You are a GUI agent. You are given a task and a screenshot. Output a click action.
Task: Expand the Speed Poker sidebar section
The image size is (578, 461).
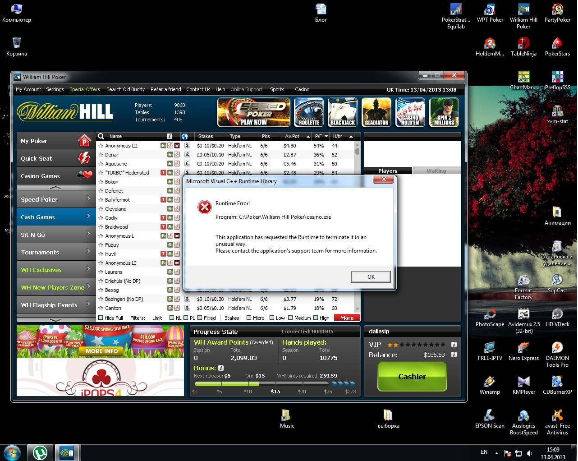click(56, 199)
